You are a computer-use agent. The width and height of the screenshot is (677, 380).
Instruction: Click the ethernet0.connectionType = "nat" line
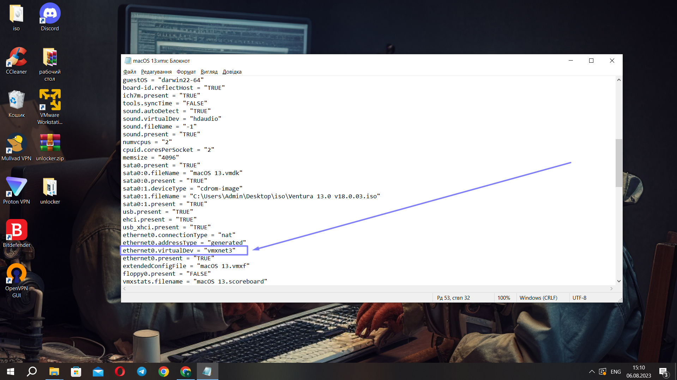click(179, 235)
